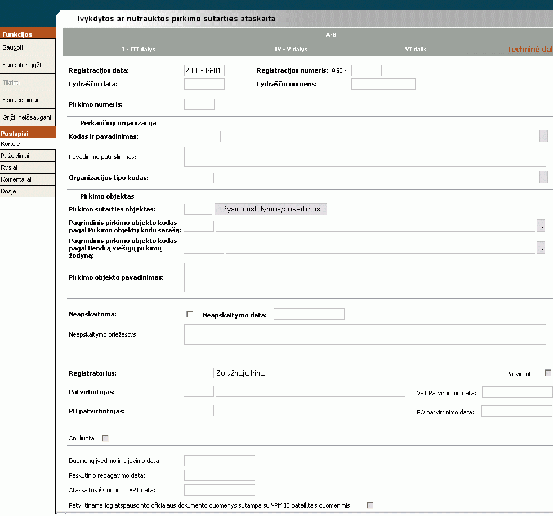Toggle the Neapskaitoma checkbox
553x516 pixels.
pos(190,314)
